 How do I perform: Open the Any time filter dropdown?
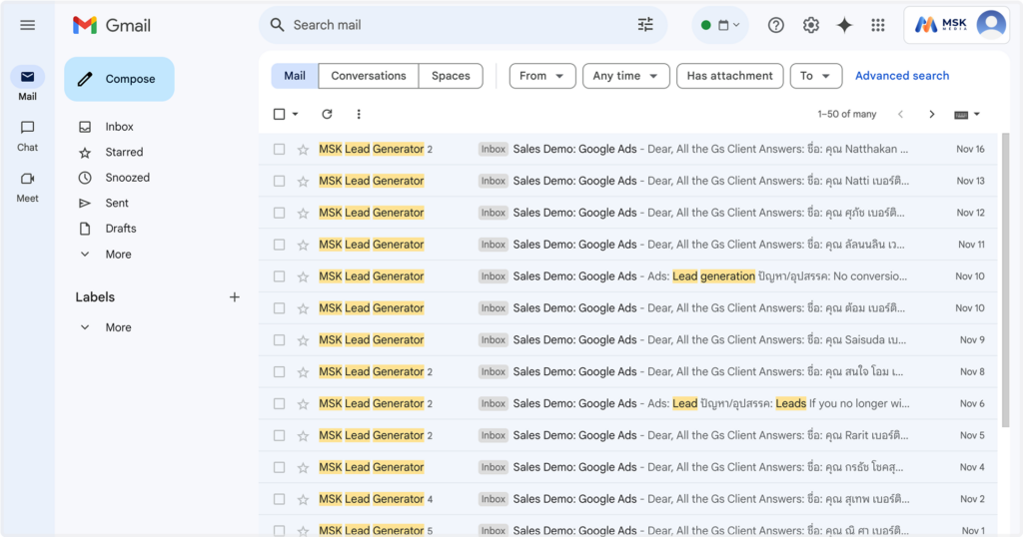(x=625, y=76)
